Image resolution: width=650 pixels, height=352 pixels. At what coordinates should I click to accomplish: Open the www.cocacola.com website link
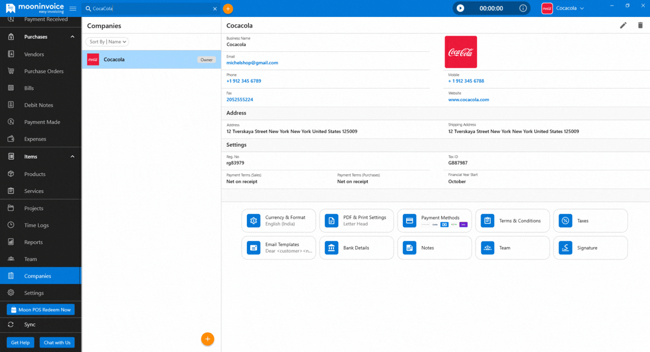(469, 100)
